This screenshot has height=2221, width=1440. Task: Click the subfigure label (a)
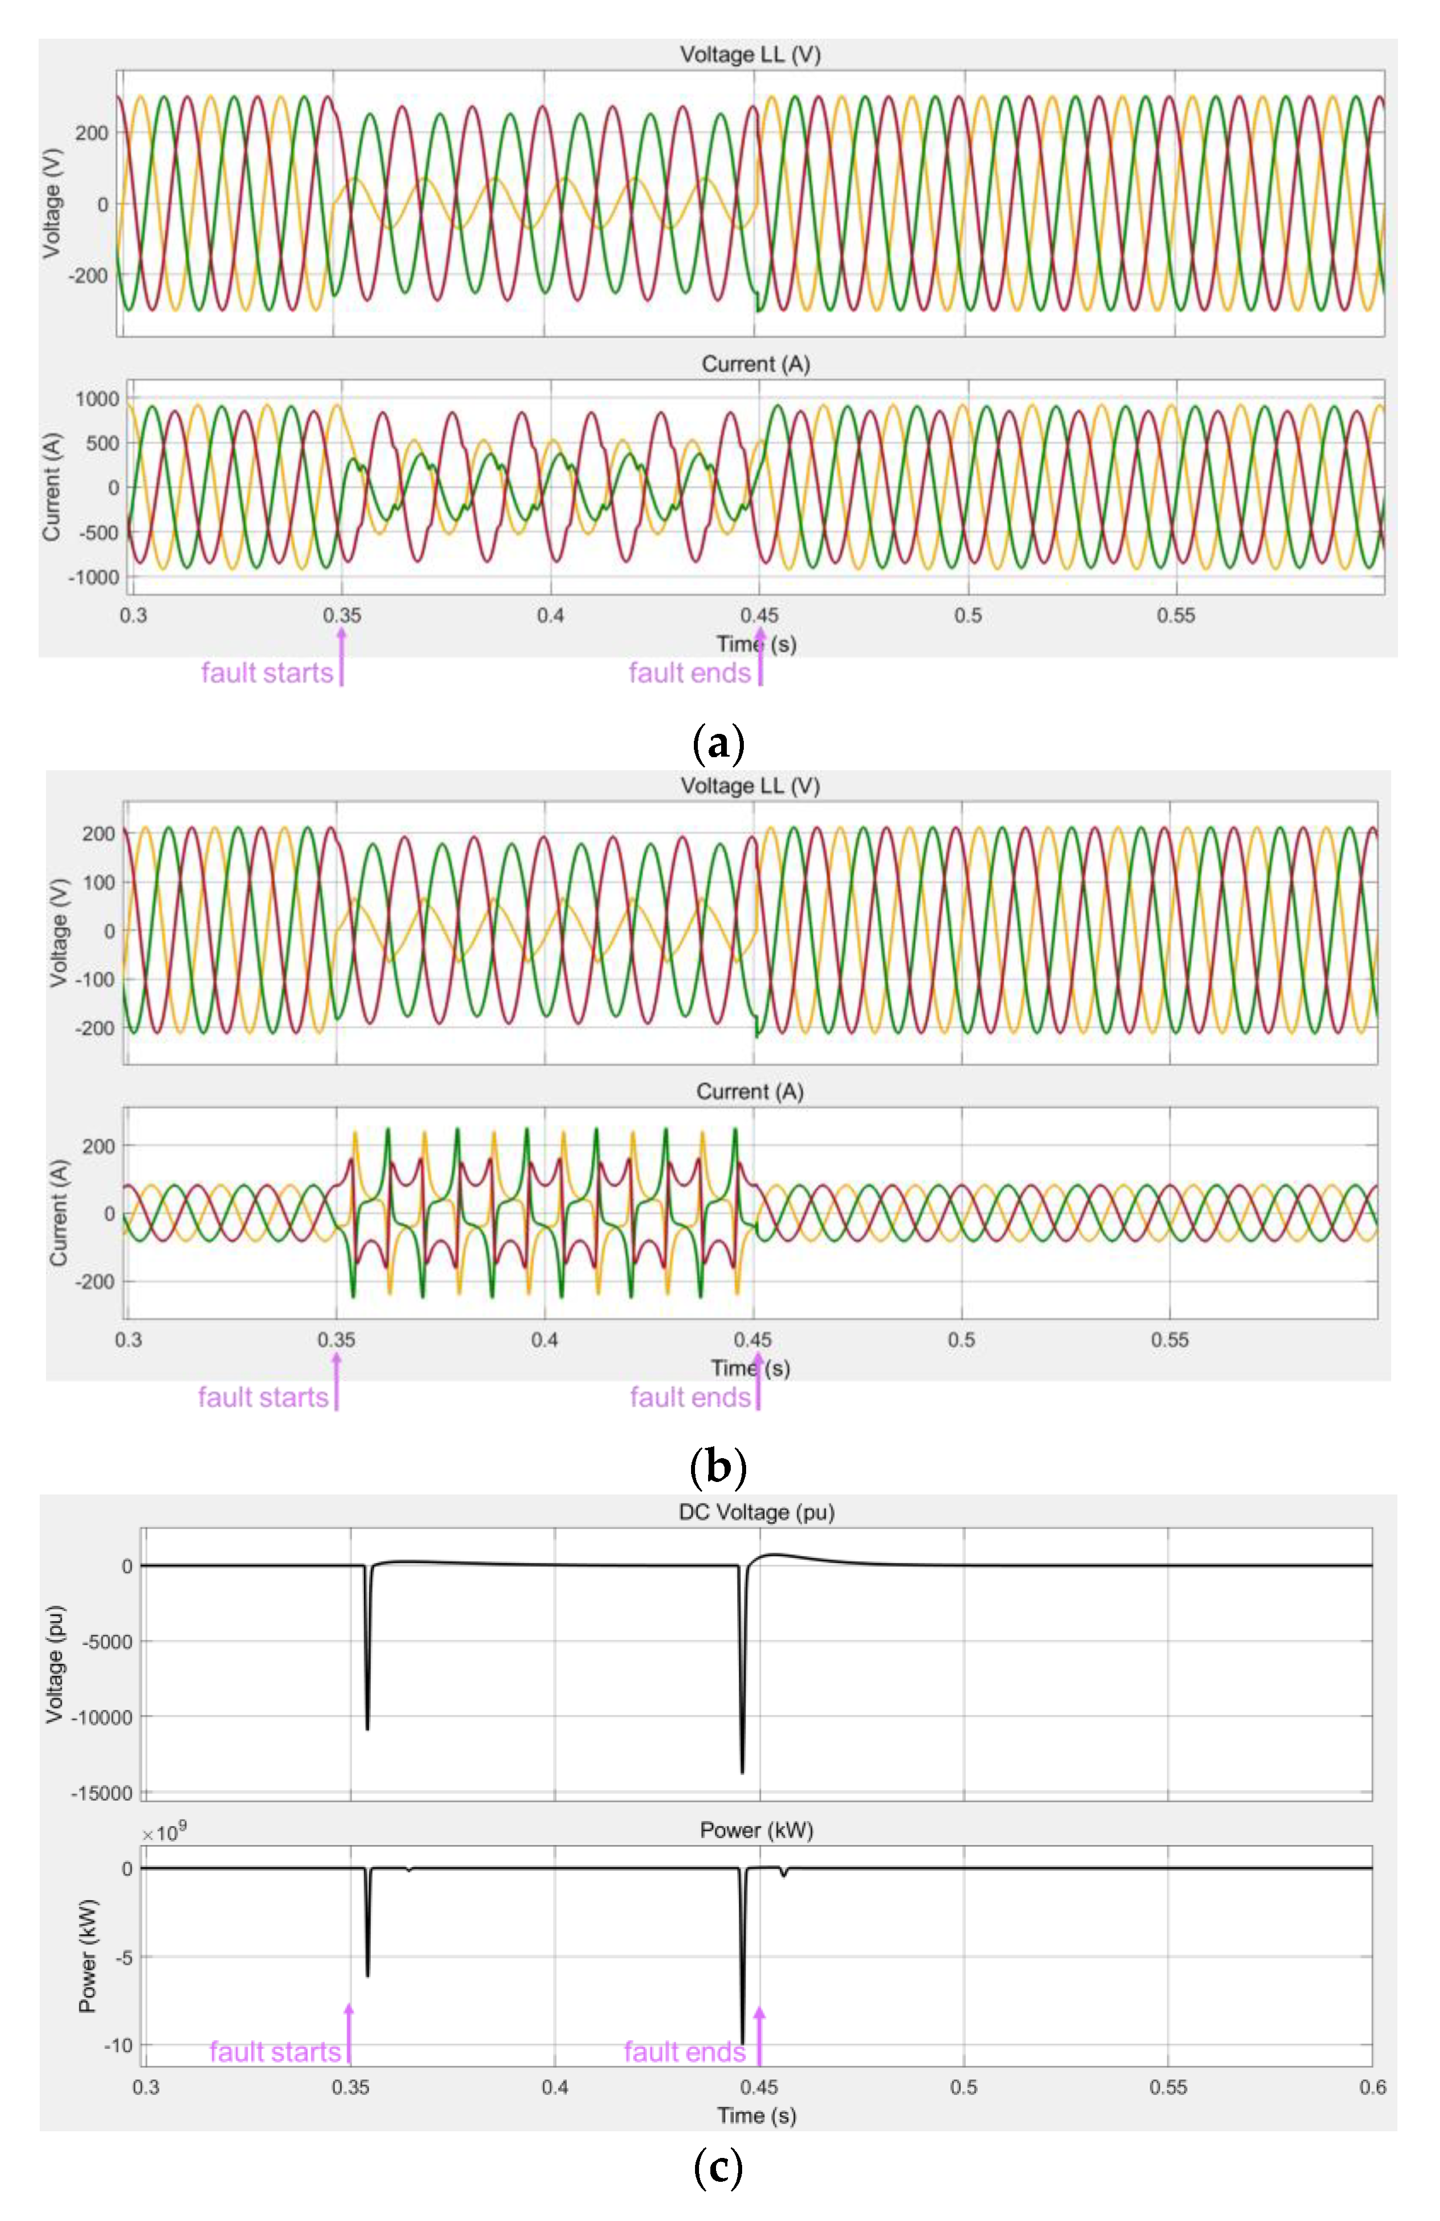pos(718,745)
